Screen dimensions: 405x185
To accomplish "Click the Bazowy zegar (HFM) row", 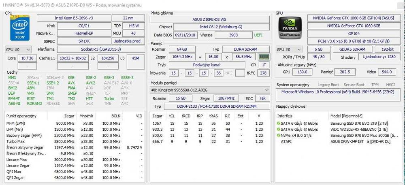I will pyautogui.click(x=75, y=136).
